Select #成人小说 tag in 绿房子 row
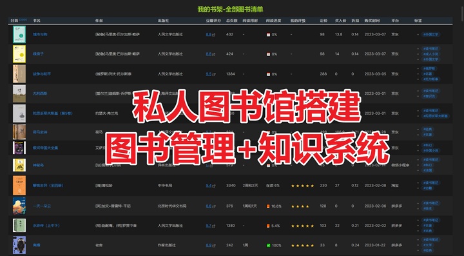464x256 pixels. click(x=431, y=54)
